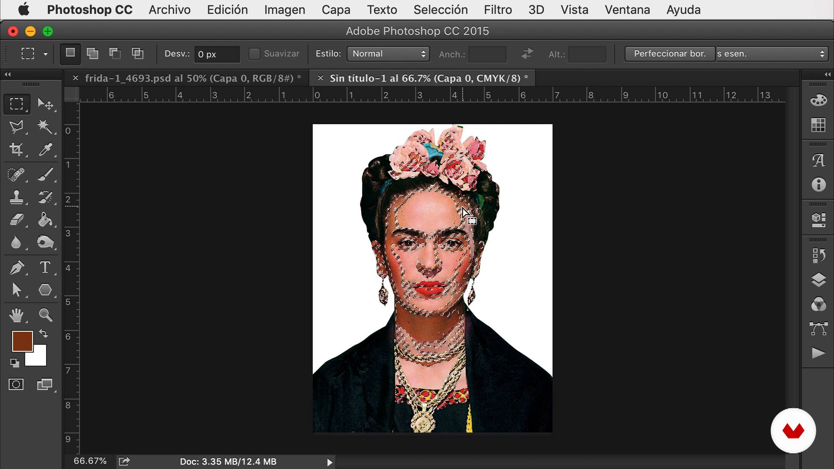Open the History panel icon
This screenshot has width=834, height=469.
[818, 255]
